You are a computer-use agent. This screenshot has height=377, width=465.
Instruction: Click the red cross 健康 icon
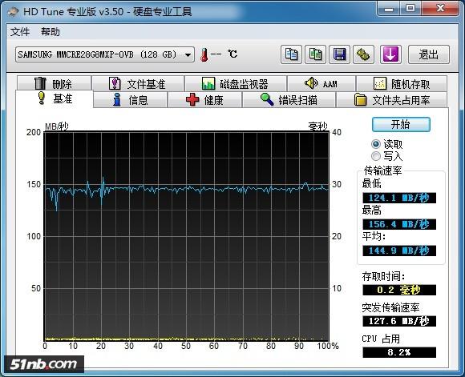[x=192, y=100]
